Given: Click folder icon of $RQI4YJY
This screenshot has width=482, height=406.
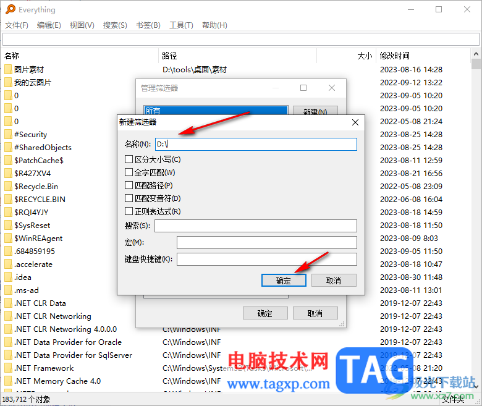Looking at the screenshot, I should coord(8,213).
